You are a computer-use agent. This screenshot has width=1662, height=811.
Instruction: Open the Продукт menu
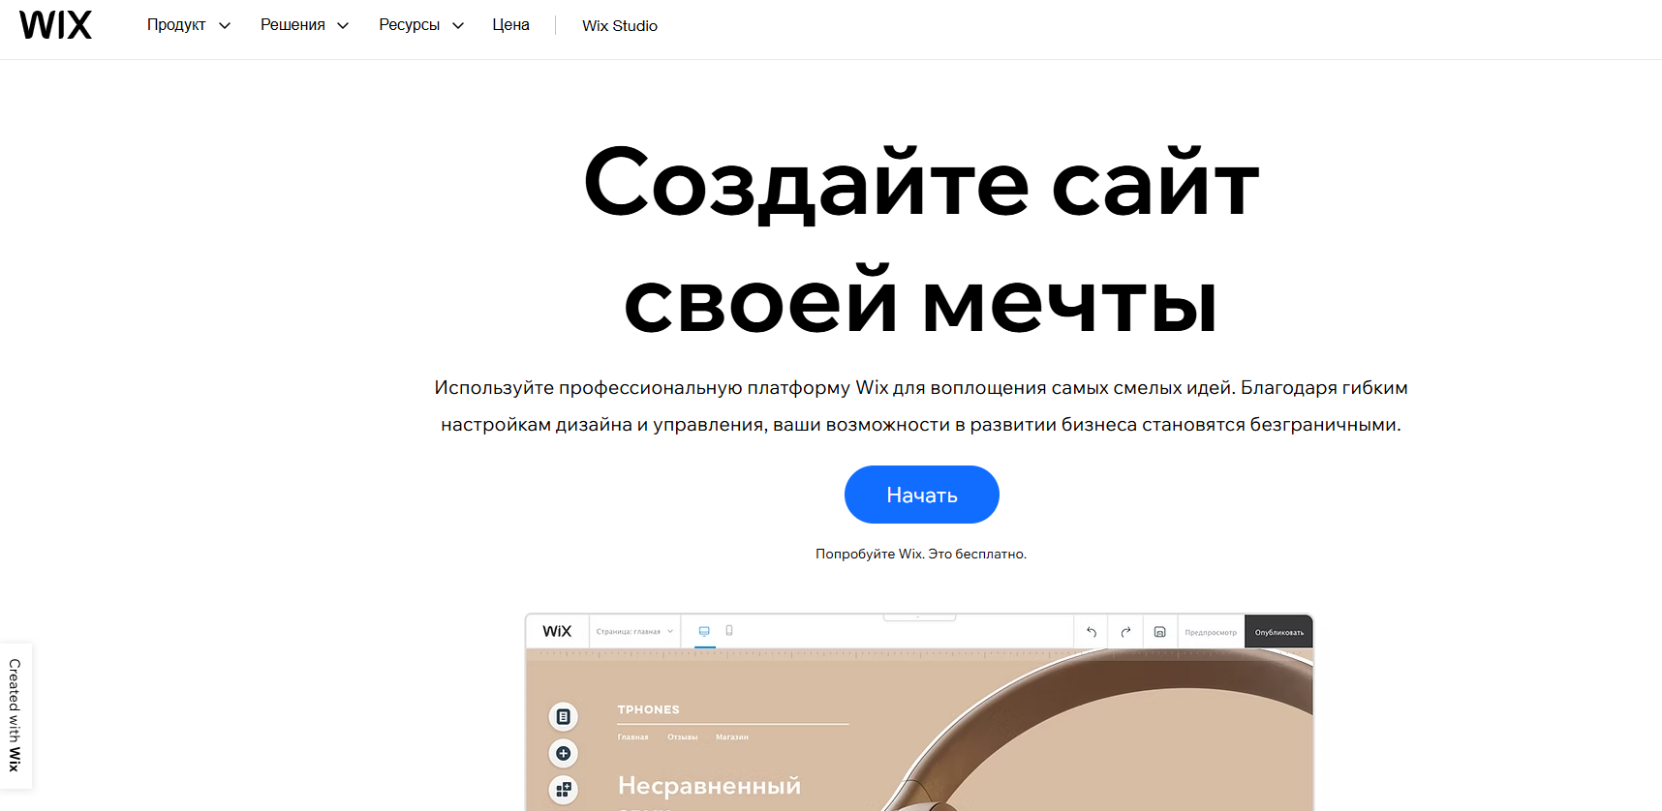[176, 25]
